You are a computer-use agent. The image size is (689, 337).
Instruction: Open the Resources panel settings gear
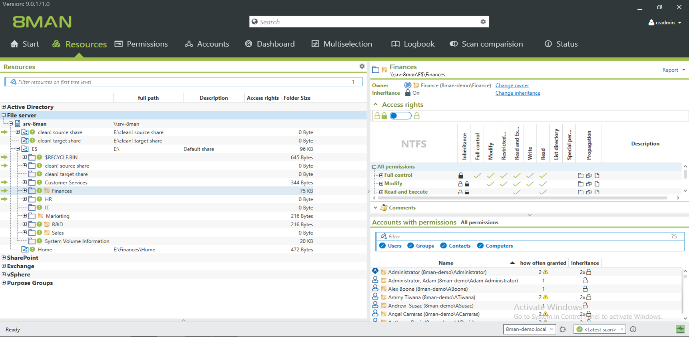pyautogui.click(x=362, y=66)
